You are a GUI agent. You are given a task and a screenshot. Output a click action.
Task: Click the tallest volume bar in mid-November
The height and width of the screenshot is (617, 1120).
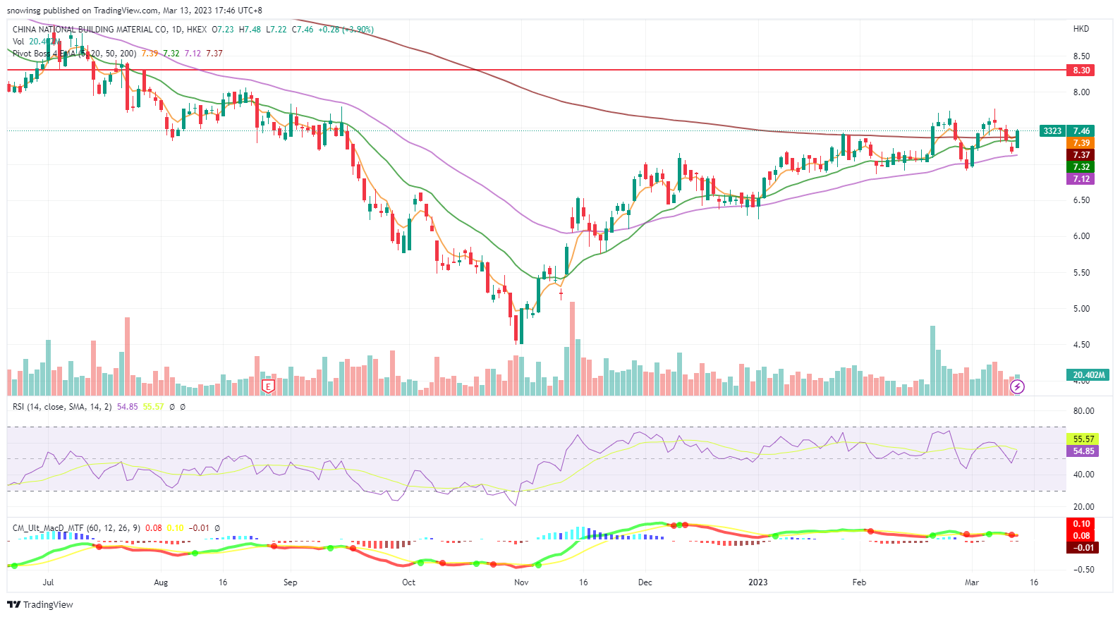[572, 348]
